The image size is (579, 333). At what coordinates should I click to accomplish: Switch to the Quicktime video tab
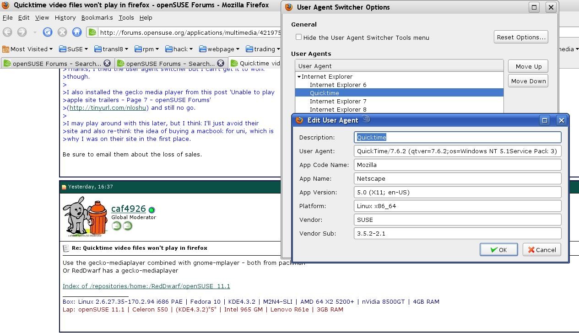[255, 63]
